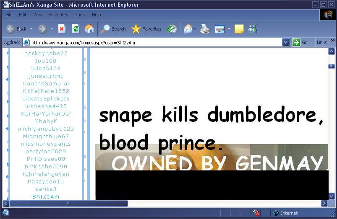Open the MbabyK profile link
Viewport: 337px width, 219px height.
(46, 121)
